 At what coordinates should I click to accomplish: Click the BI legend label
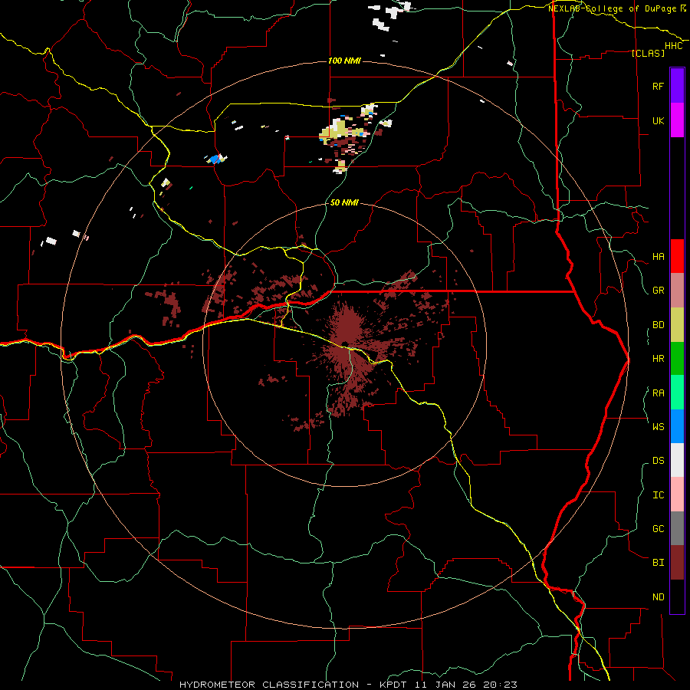(658, 563)
